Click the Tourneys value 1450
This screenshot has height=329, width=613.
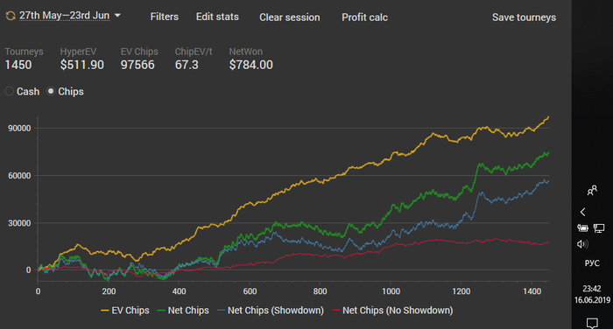click(x=18, y=65)
